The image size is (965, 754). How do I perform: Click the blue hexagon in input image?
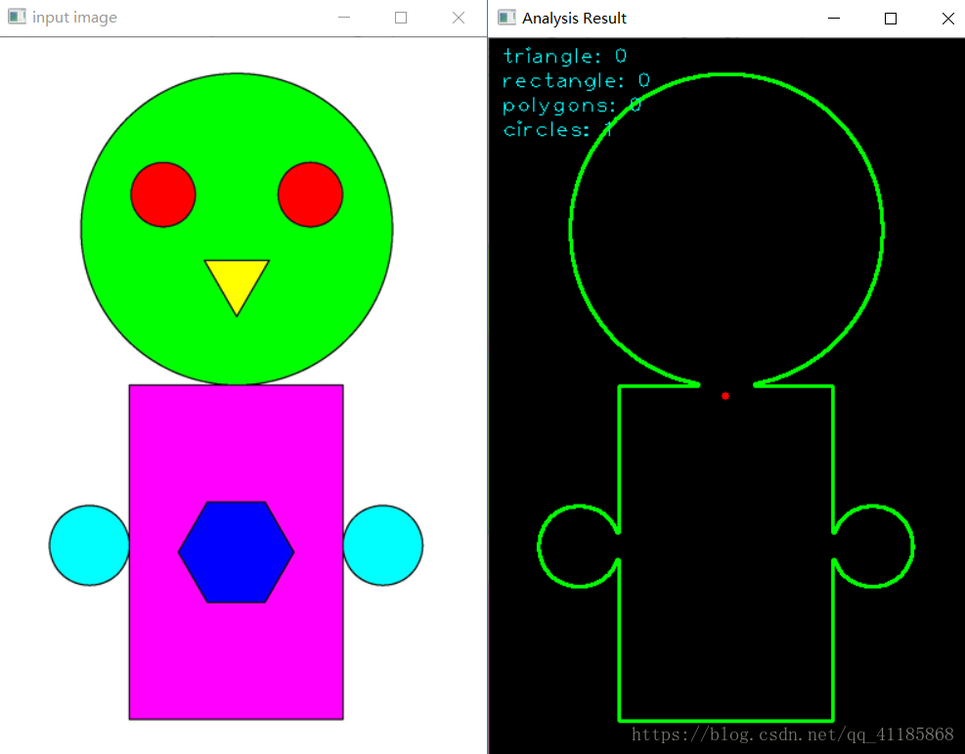237,553
